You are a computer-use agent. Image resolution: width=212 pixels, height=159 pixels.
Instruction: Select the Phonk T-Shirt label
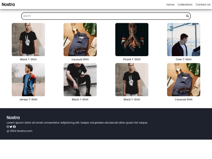tap(132, 59)
